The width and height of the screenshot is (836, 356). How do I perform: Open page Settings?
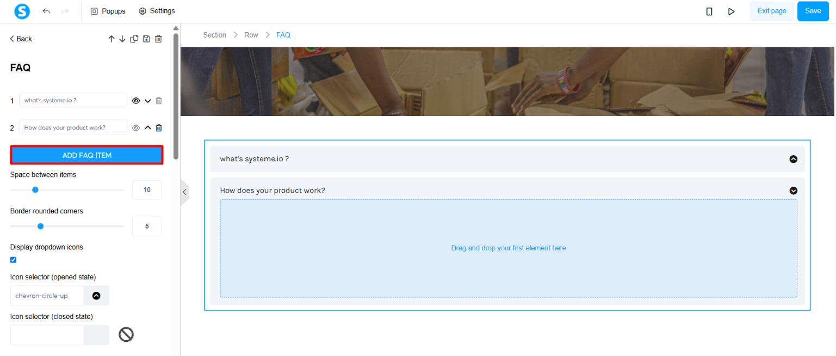click(157, 11)
